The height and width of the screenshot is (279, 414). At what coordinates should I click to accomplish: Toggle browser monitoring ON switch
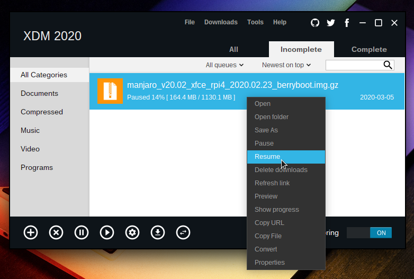[x=369, y=233]
